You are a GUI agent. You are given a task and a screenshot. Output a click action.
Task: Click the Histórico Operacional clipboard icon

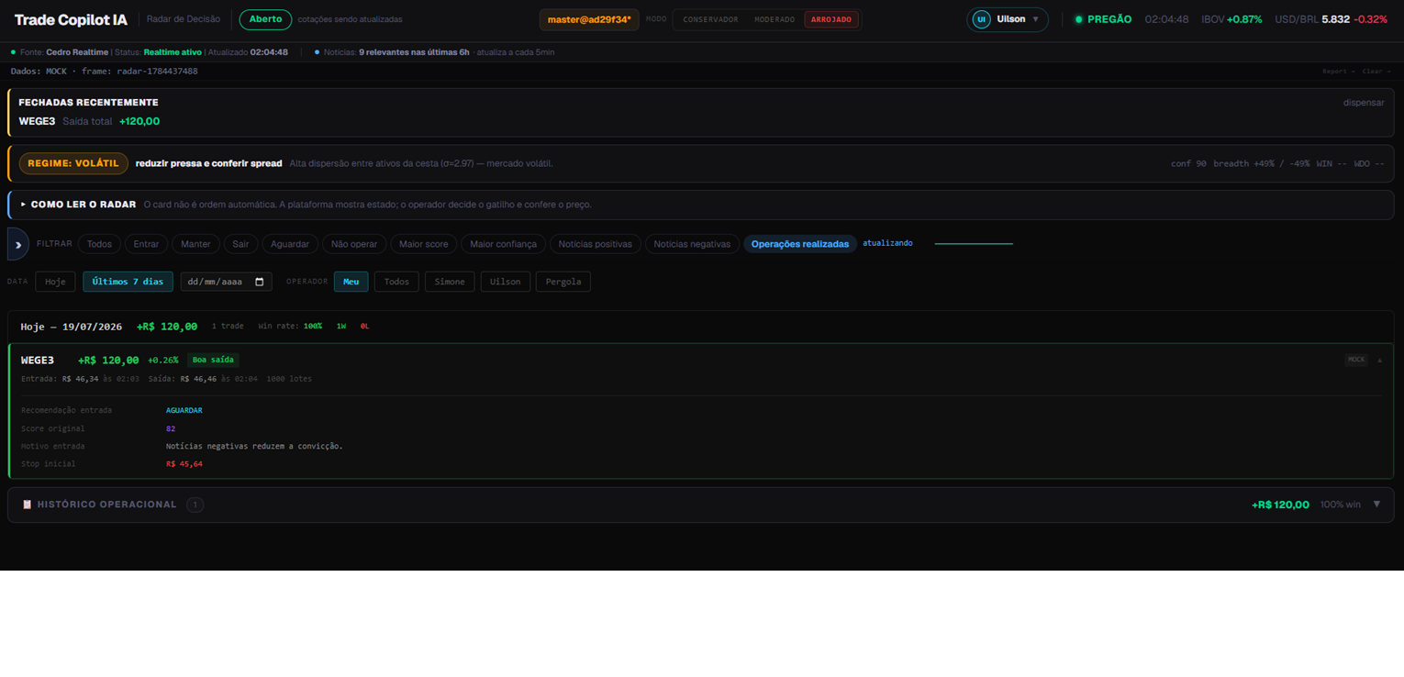[27, 505]
